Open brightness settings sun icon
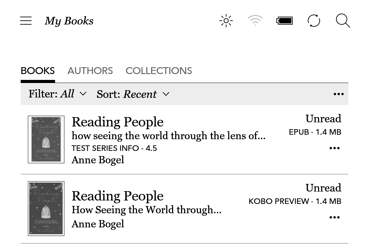The image size is (369, 248). coord(226,21)
